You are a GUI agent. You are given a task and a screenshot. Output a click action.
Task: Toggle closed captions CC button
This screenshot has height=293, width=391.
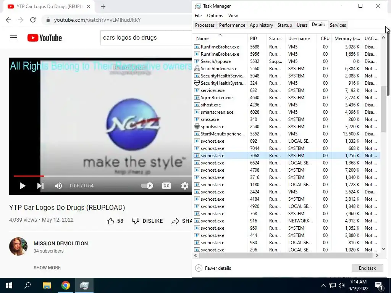(x=166, y=186)
